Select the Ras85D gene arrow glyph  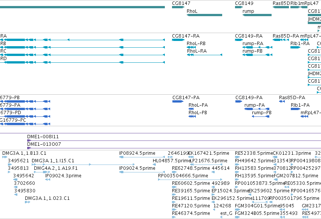(281, 7)
